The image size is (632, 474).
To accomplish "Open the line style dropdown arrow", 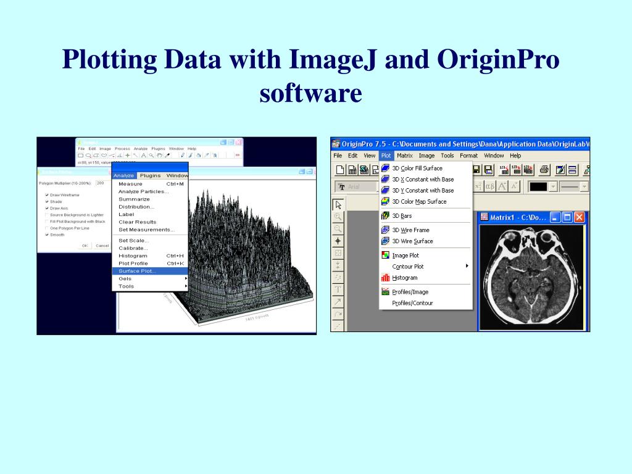I will click(x=584, y=186).
